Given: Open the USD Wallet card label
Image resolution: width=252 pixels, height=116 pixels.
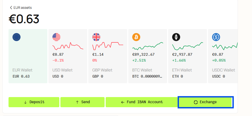Looking at the screenshot, I should click(x=63, y=70).
